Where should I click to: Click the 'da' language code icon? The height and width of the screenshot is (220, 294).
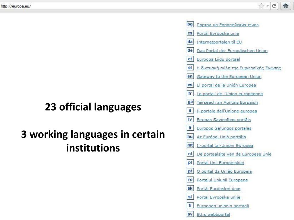coord(190,42)
